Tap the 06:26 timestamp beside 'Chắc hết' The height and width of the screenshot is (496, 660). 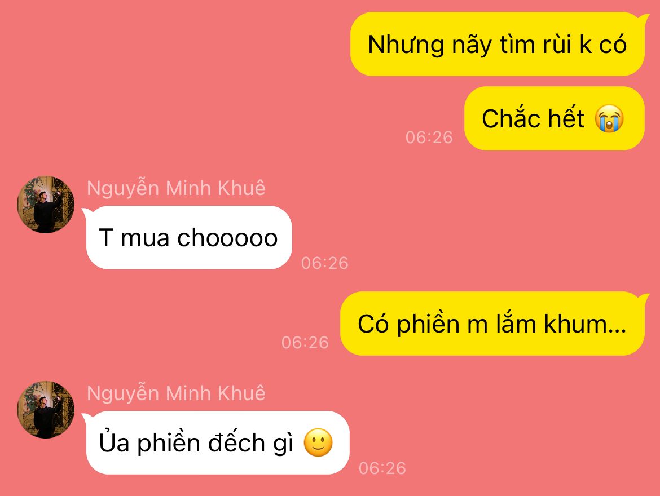(x=429, y=138)
